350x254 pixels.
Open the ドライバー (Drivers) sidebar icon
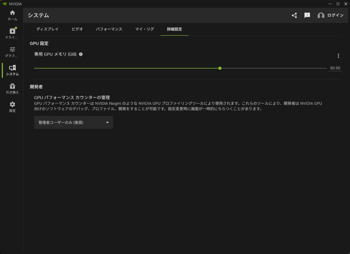pos(12,34)
